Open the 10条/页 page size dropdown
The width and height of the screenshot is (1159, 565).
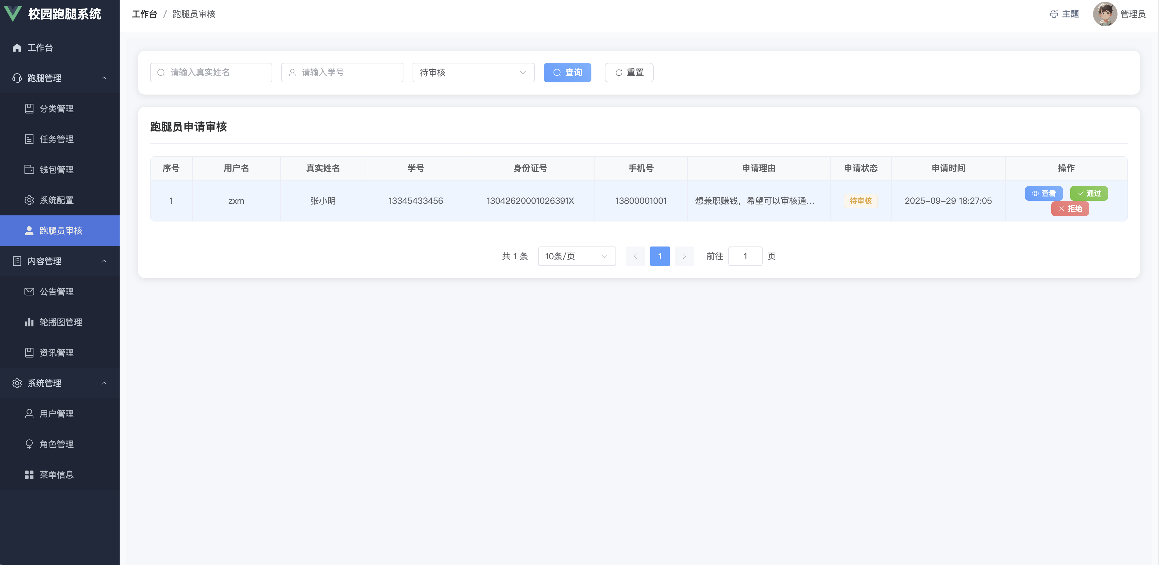click(576, 256)
